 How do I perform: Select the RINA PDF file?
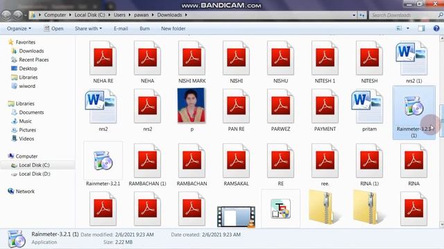pos(413,165)
